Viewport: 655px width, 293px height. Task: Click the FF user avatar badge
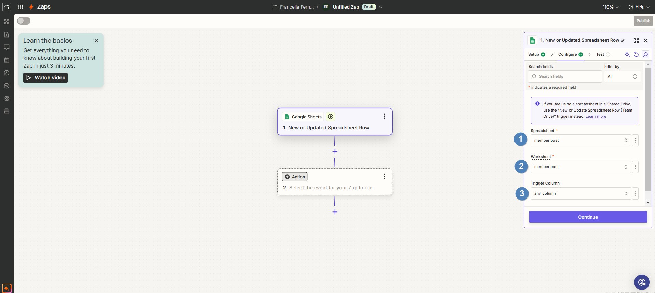coord(326,7)
